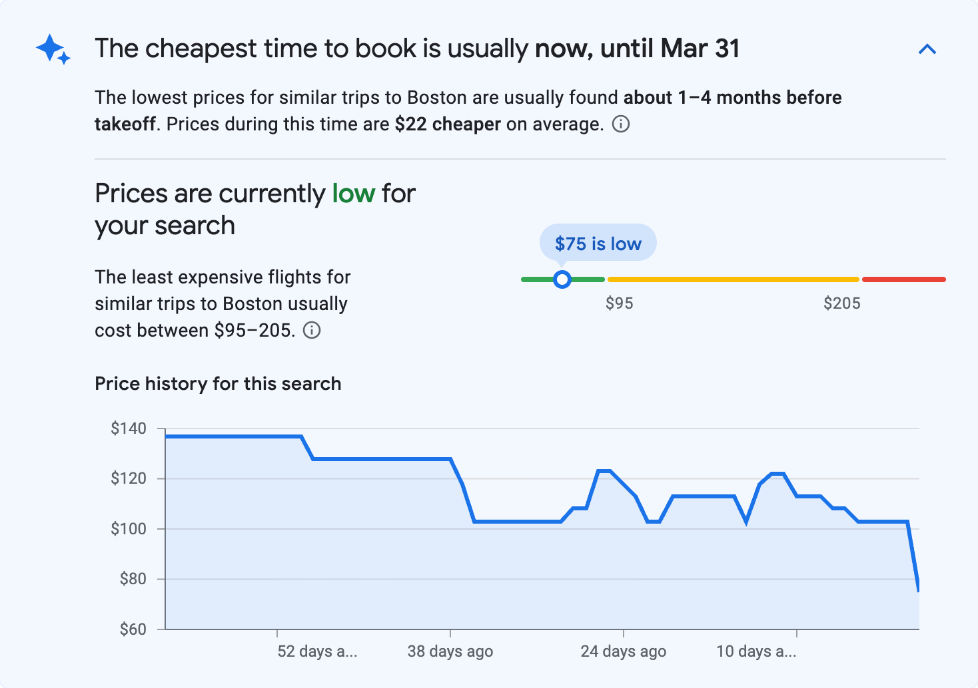Image resolution: width=978 pixels, height=688 pixels.
Task: Collapse the price insights panel via the chevron
Action: pos(927,49)
